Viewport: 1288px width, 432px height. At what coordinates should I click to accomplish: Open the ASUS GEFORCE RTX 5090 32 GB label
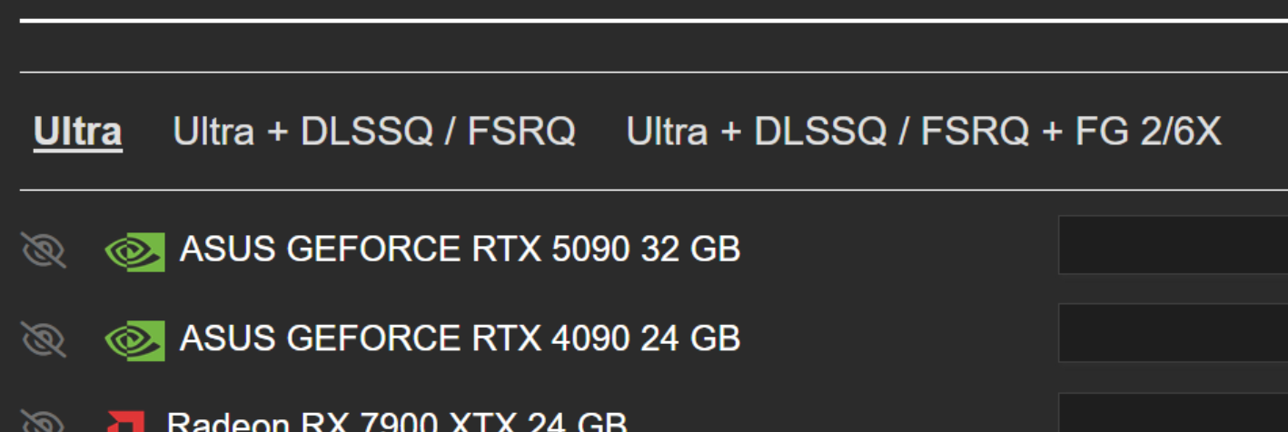point(460,249)
